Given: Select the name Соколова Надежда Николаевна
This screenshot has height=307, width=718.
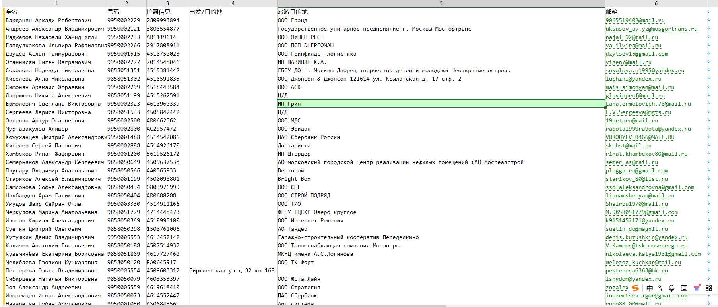Looking at the screenshot, I should pos(50,70).
